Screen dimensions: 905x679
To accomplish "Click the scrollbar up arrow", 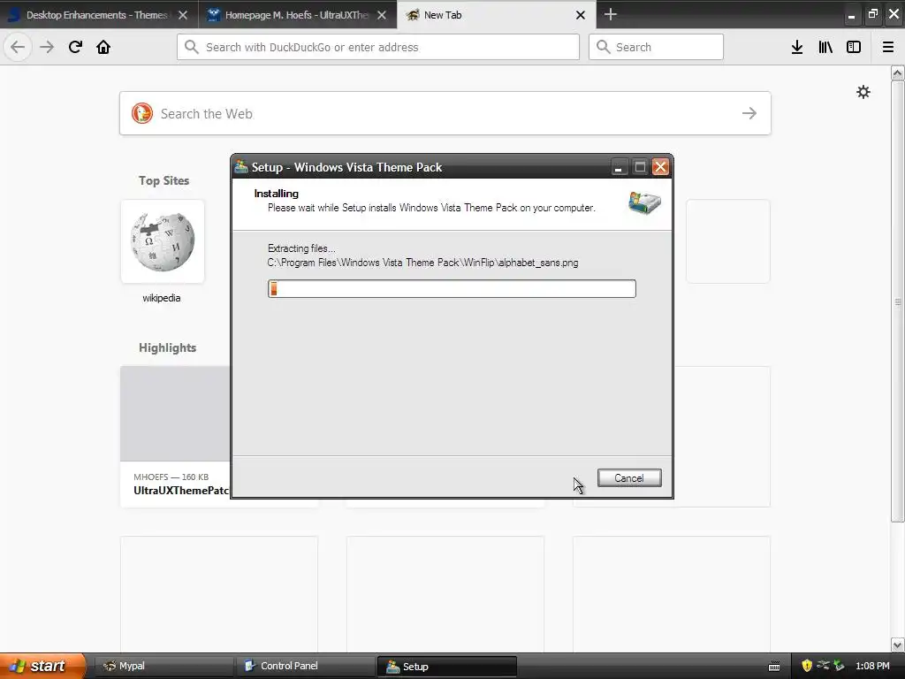I will point(898,72).
